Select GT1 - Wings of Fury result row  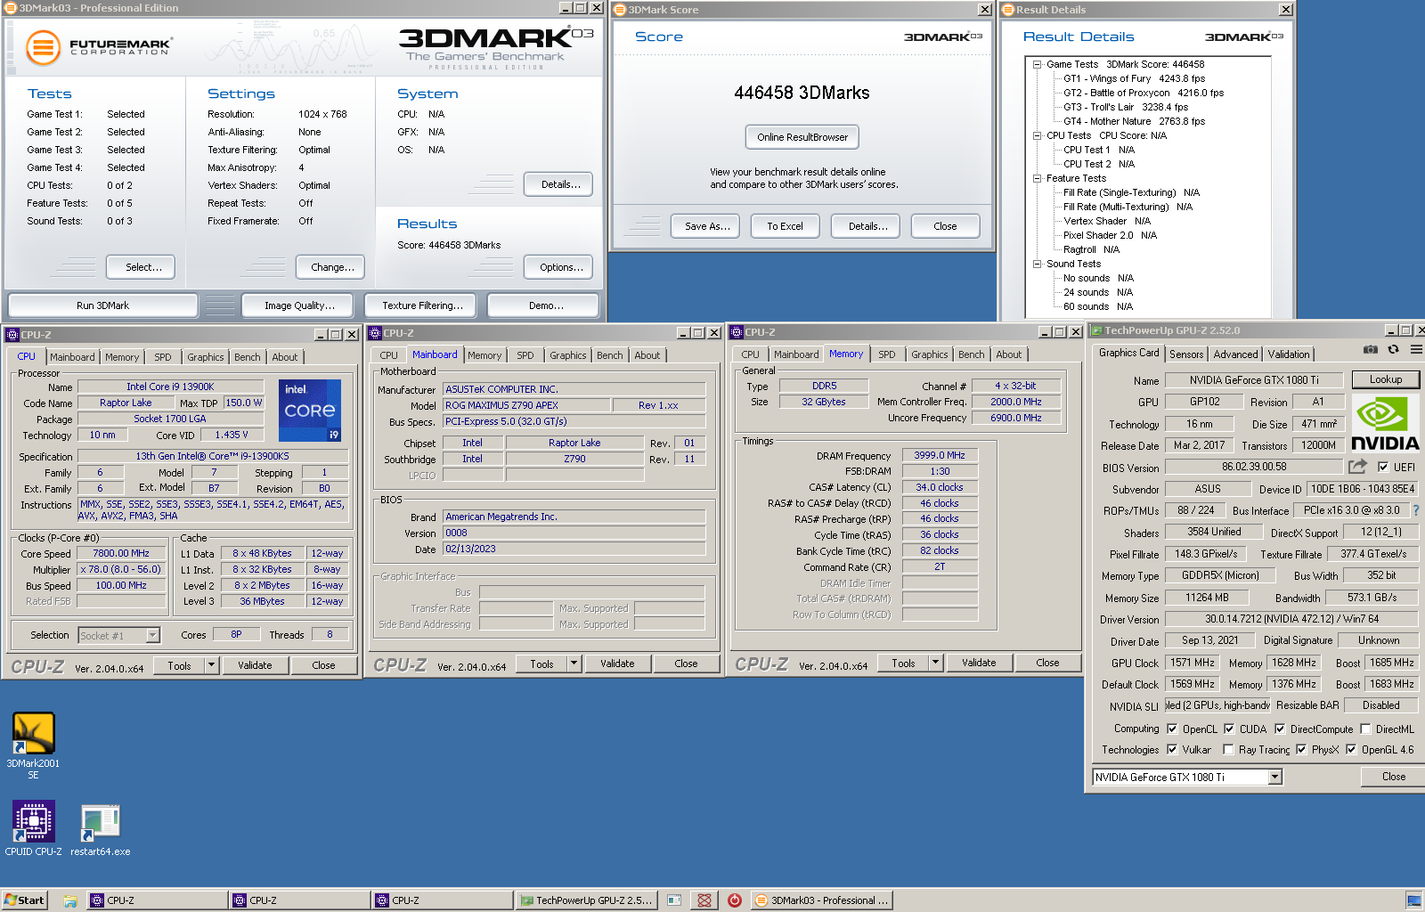[1134, 78]
